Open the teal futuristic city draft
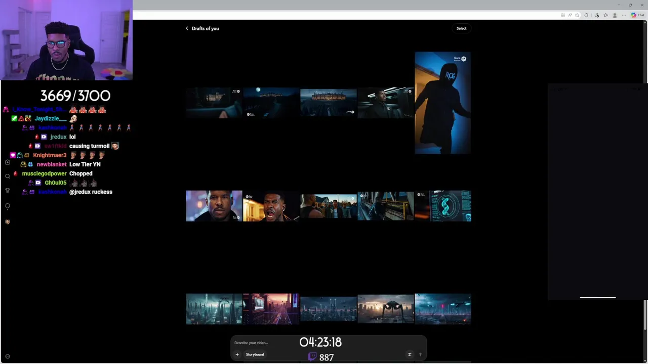The width and height of the screenshot is (648, 364). [x=214, y=309]
